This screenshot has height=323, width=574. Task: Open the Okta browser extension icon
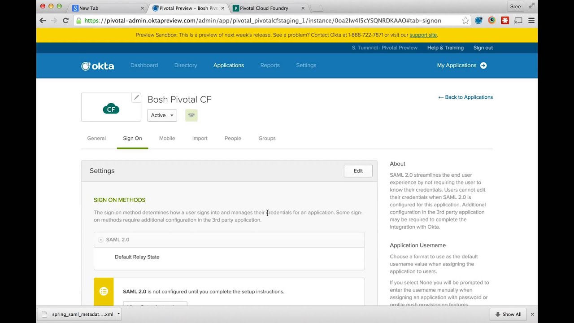coord(478,20)
